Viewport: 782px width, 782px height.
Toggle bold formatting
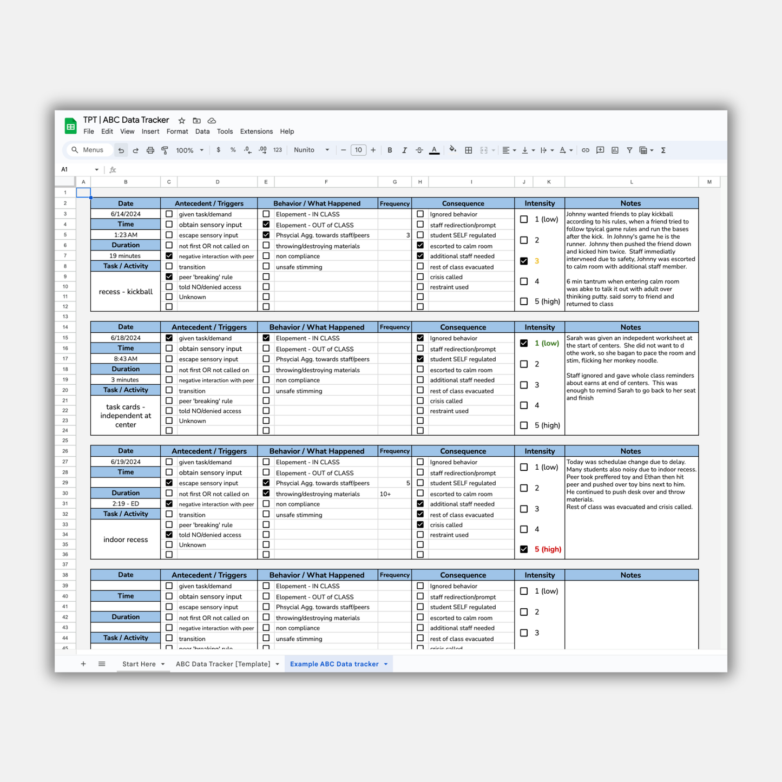point(390,150)
